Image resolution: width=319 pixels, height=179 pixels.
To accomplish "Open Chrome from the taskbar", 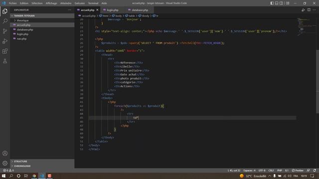I will point(34,176).
